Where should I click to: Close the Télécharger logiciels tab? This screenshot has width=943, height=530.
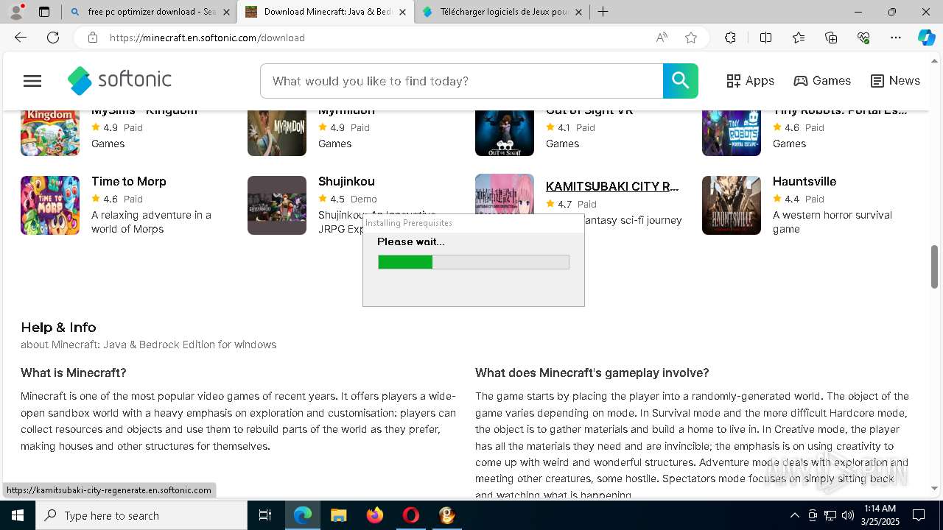(x=578, y=12)
